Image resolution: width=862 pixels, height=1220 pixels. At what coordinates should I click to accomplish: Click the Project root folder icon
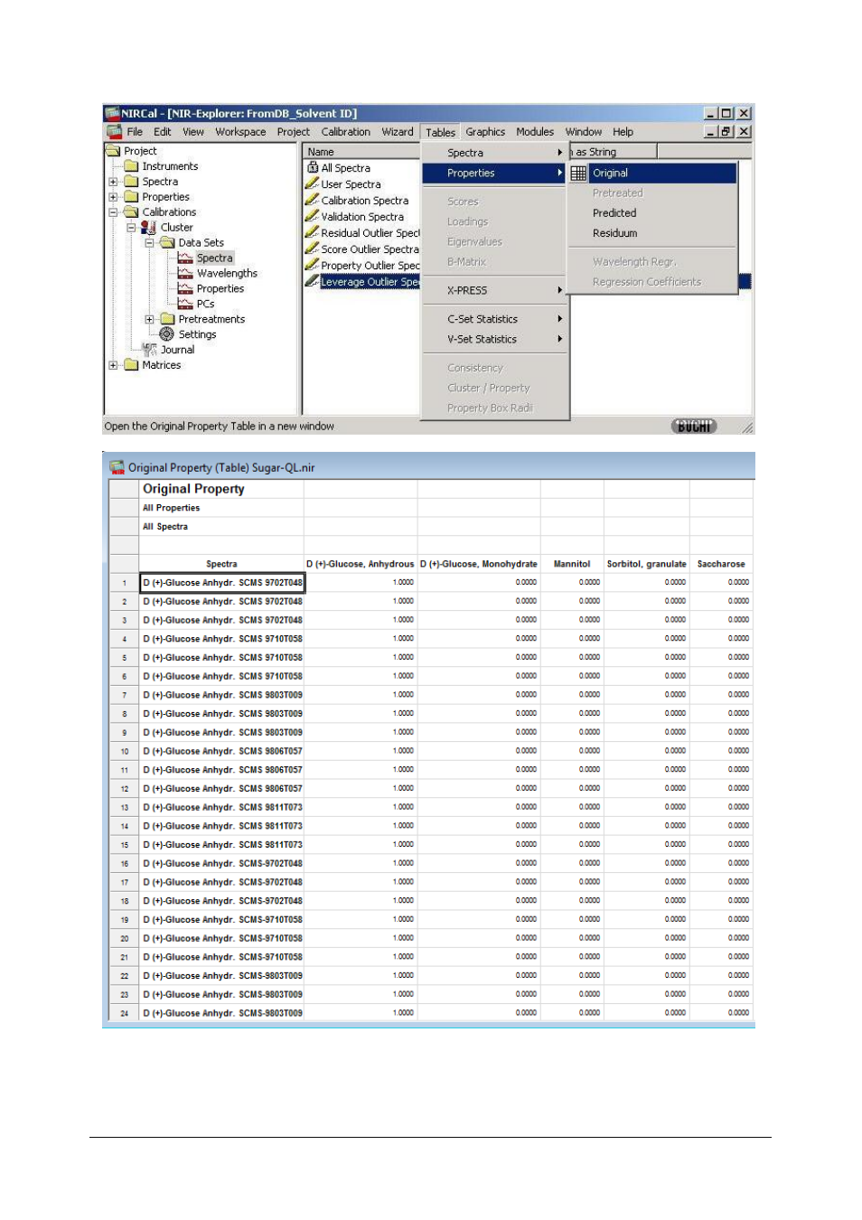[x=113, y=151]
